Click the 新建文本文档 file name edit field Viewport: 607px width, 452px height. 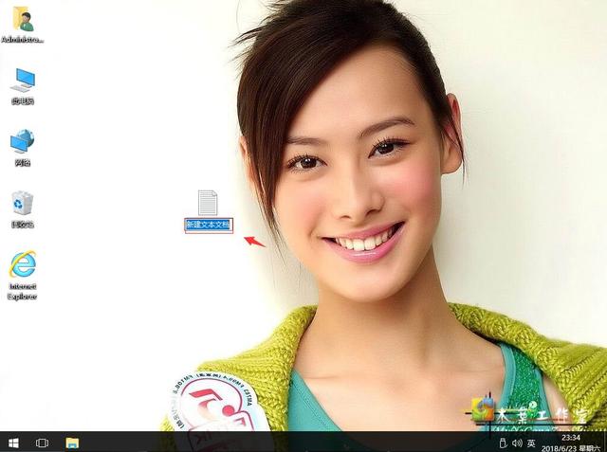click(x=209, y=225)
